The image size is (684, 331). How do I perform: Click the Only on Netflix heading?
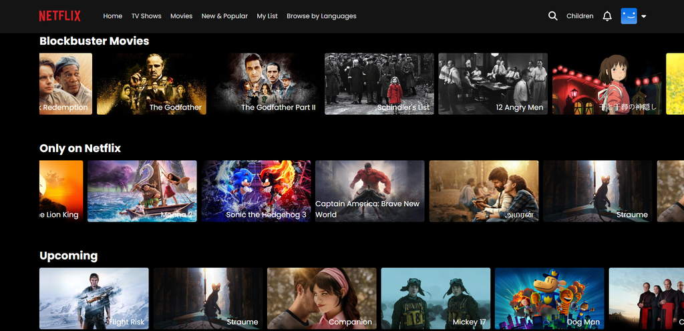click(x=80, y=148)
